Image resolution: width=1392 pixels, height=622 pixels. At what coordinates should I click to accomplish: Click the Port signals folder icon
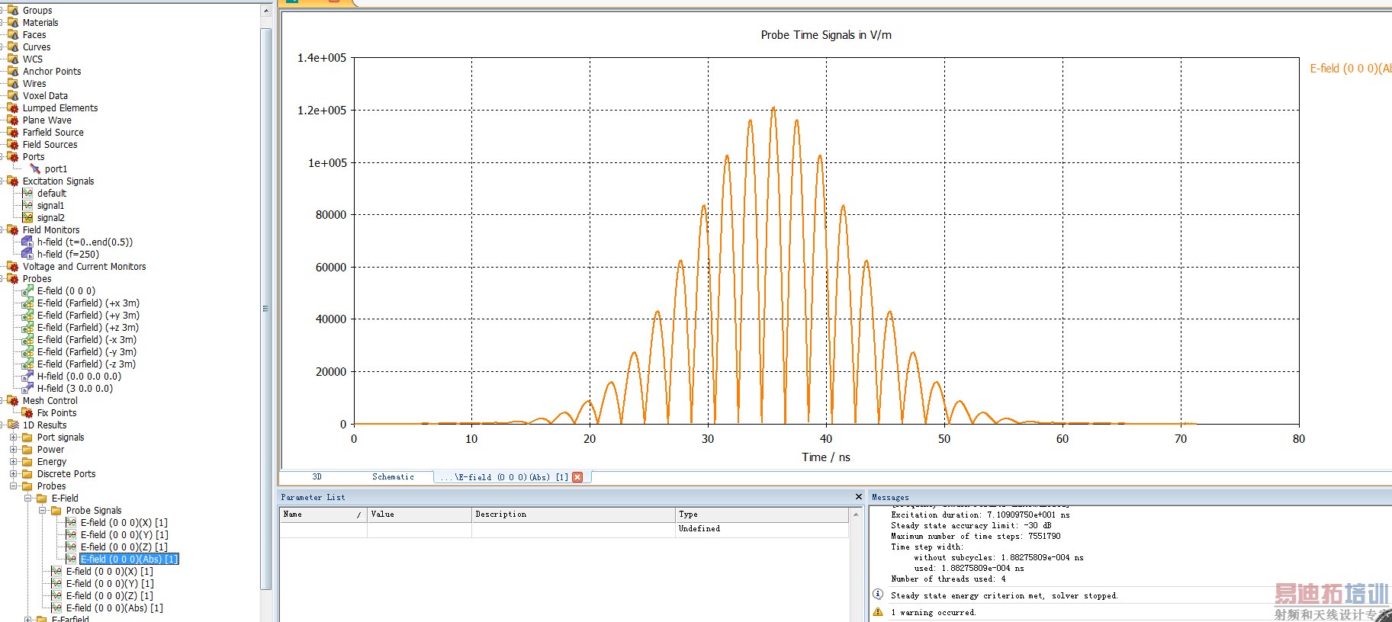[x=27, y=437]
